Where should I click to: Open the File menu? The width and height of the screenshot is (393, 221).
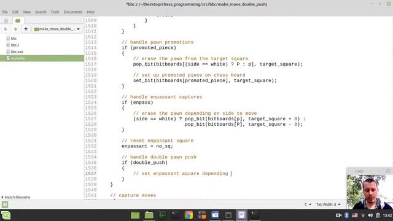tap(5, 12)
